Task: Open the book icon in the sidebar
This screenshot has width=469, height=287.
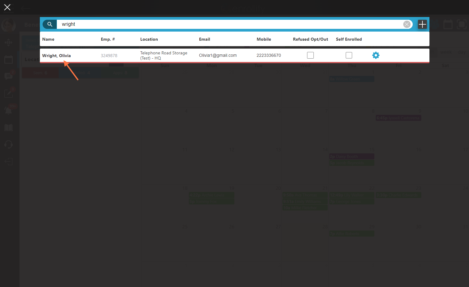Action: [x=9, y=128]
